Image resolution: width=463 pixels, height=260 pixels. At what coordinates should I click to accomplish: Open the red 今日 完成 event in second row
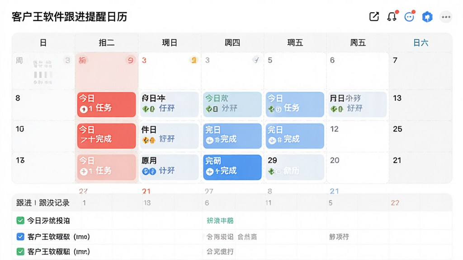click(x=107, y=136)
